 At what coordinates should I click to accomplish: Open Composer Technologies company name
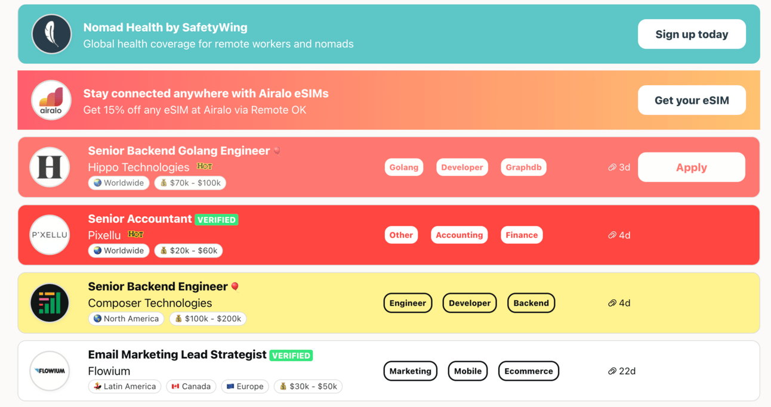point(150,303)
